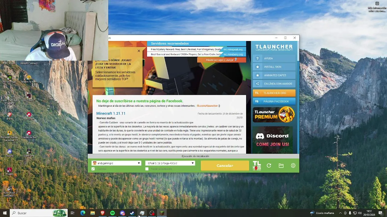Open Task View in the taskbar
Screen dimensions: 387x217
tap(73, 213)
